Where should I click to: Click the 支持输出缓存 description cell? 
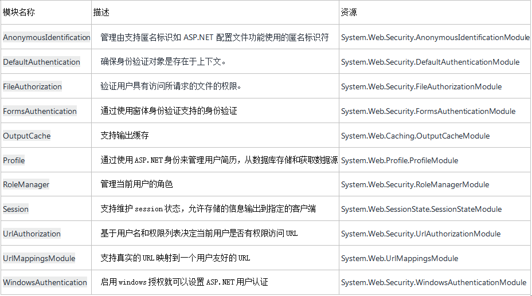(x=125, y=136)
